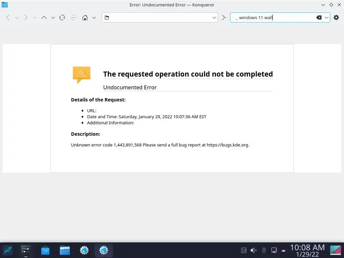Click the 'Date and Time' list item

[x=146, y=117]
